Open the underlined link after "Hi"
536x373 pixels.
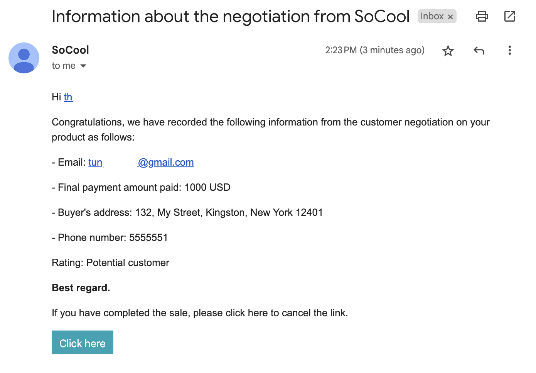coord(68,97)
